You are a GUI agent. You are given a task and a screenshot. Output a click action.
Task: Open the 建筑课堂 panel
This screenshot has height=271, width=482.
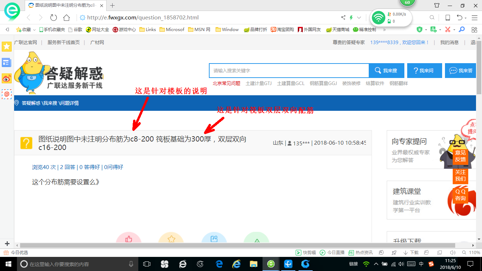click(x=432, y=200)
